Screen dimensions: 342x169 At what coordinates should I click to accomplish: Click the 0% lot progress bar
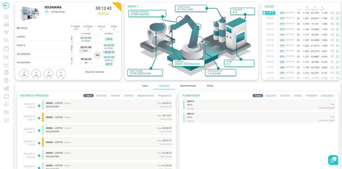pyautogui.click(x=86, y=63)
